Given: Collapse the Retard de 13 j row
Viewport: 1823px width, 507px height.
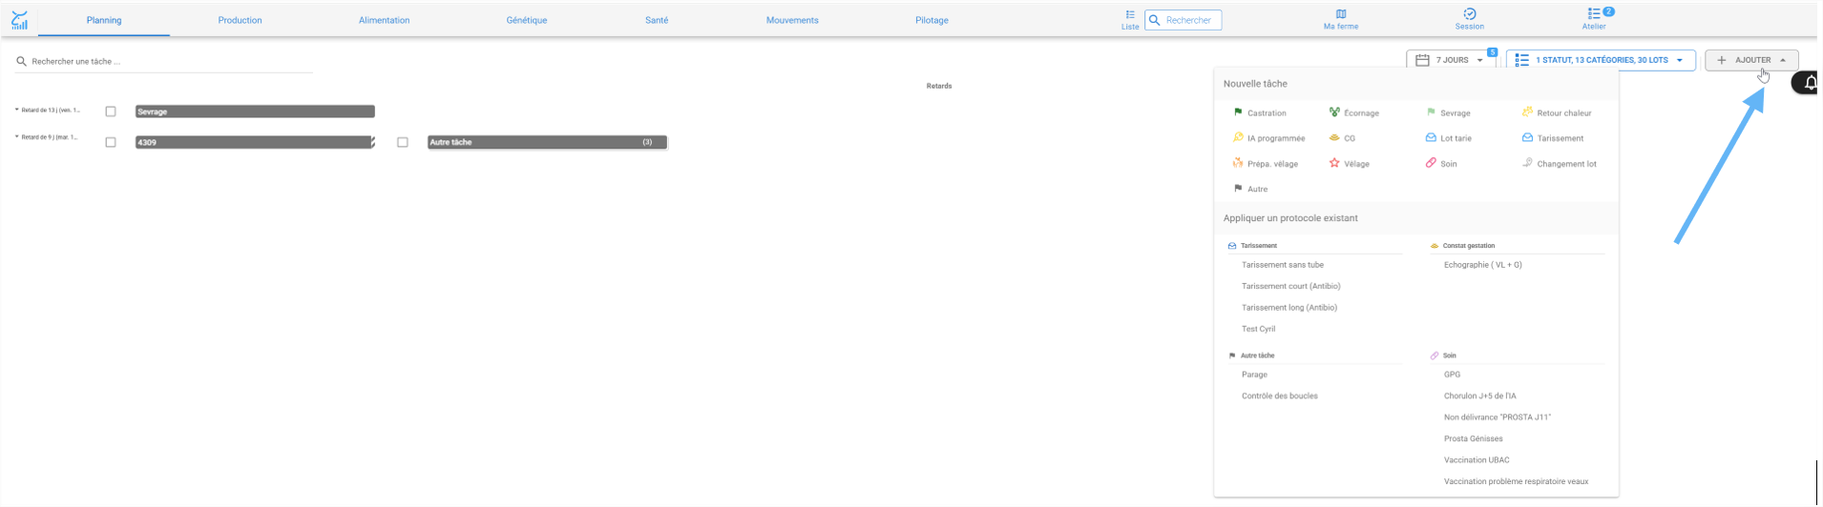Looking at the screenshot, I should 17,111.
